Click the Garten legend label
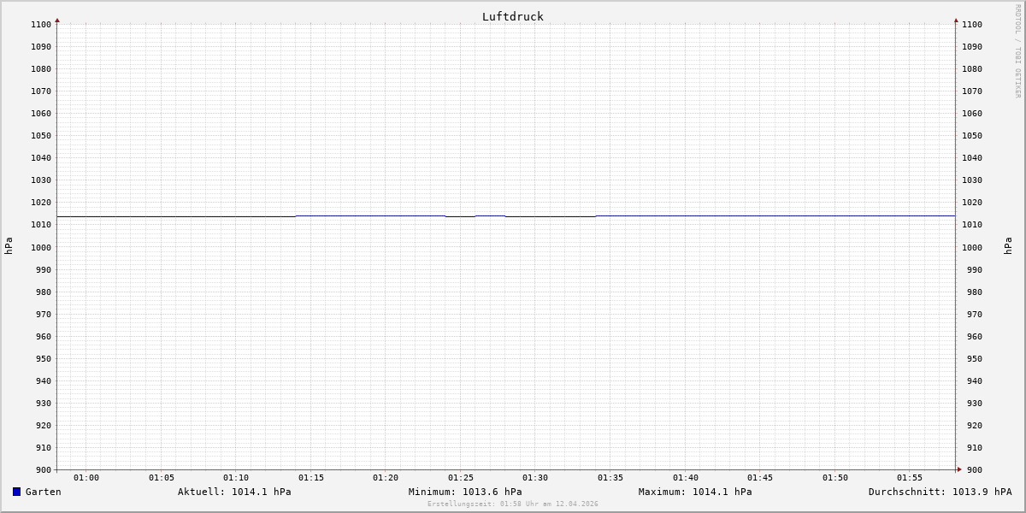1026x513 pixels. [43, 492]
